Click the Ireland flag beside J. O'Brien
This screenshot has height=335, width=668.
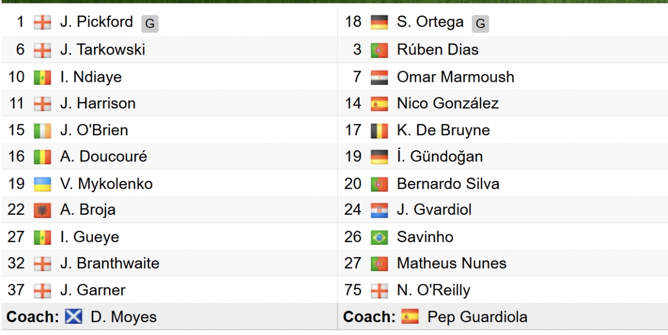pos(42,131)
